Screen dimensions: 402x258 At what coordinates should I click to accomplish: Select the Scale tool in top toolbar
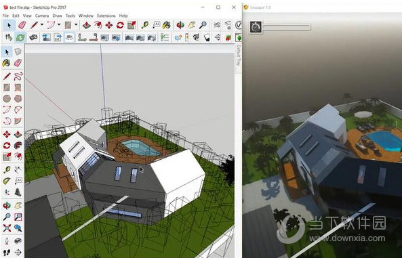point(132,25)
